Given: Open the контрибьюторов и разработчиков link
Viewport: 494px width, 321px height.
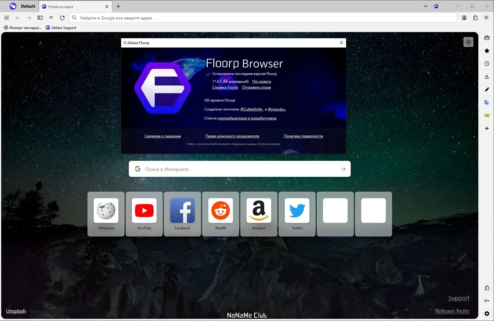Looking at the screenshot, I should click(x=247, y=118).
